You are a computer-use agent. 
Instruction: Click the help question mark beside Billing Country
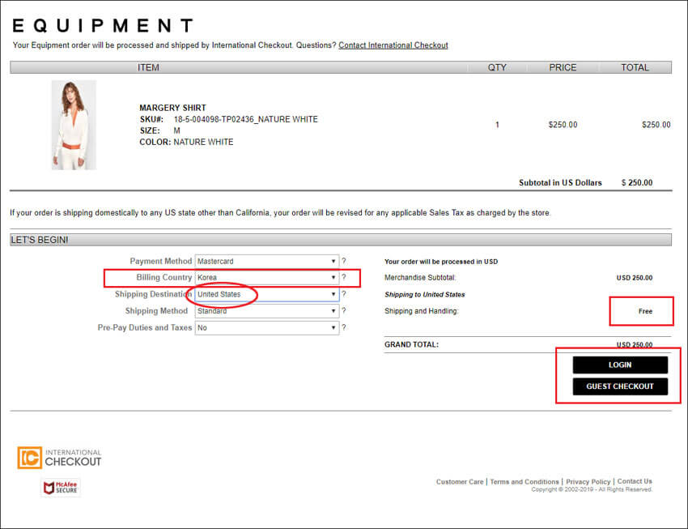point(344,277)
